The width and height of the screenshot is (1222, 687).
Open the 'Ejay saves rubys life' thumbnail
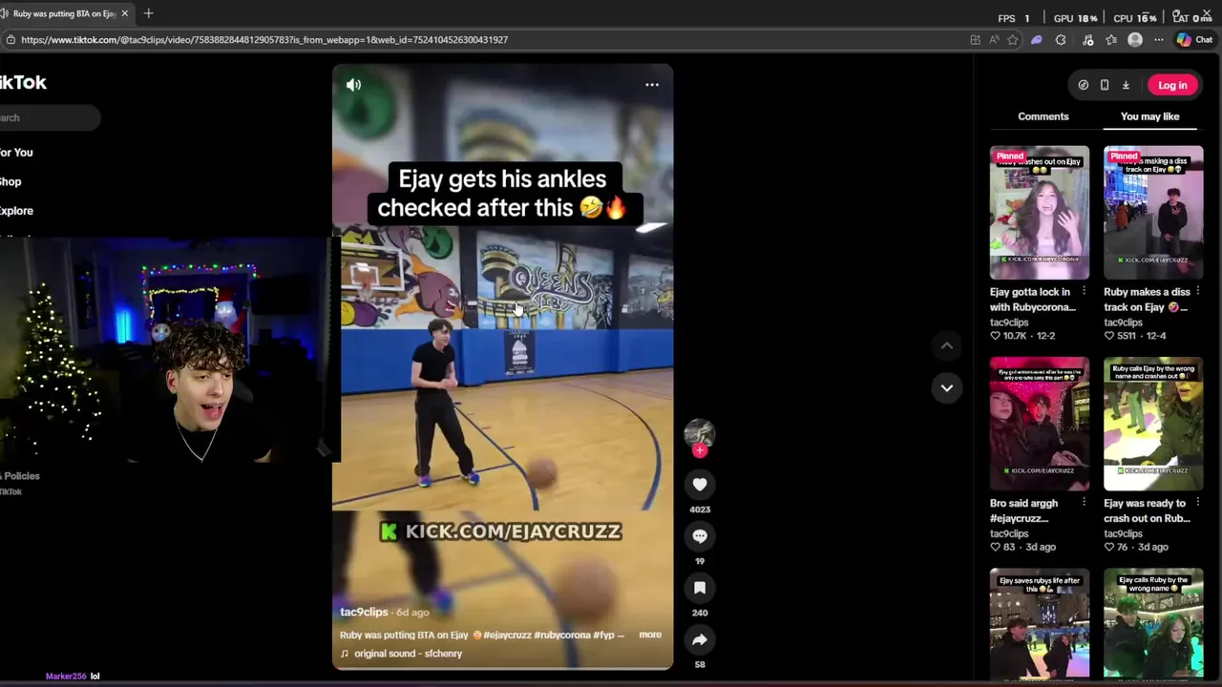click(x=1040, y=624)
